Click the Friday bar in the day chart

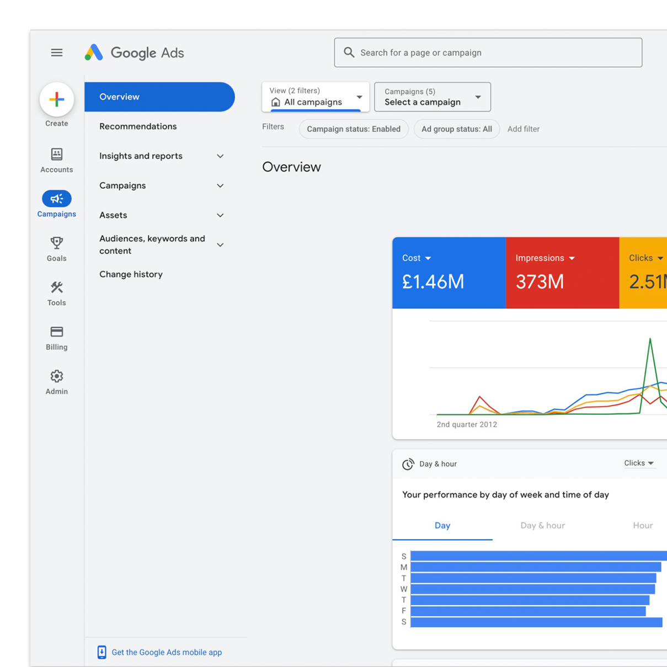528,611
